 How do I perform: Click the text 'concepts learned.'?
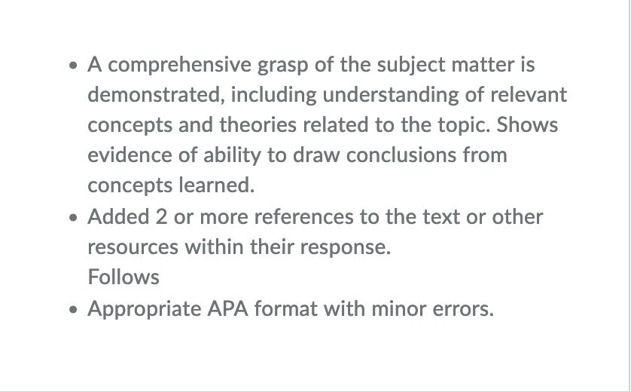(171, 185)
